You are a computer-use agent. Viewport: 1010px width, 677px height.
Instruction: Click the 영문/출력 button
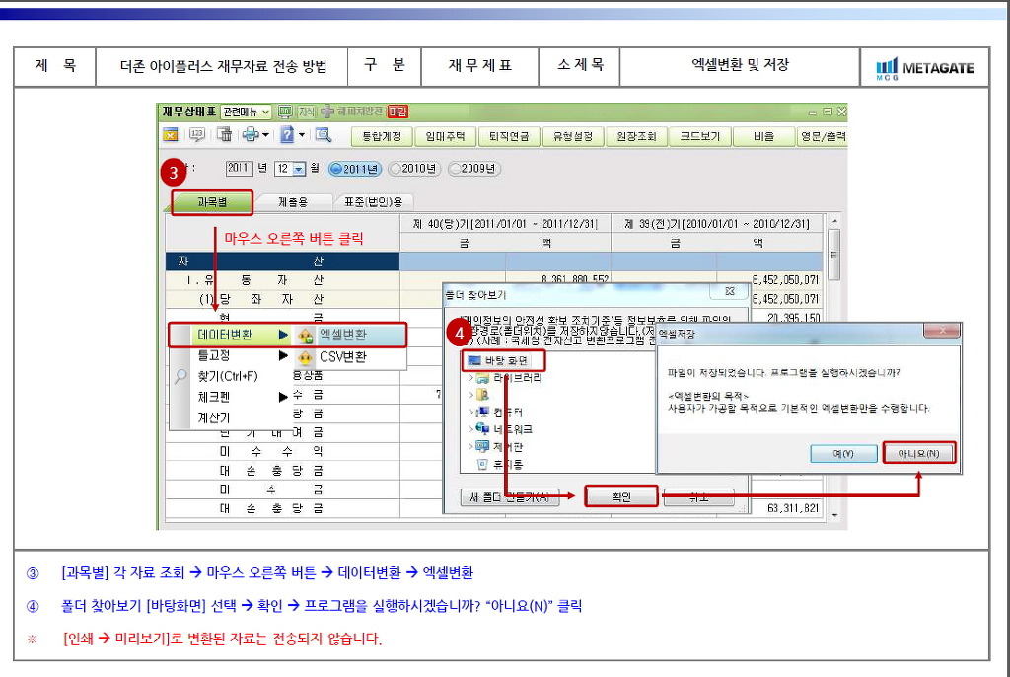click(822, 137)
